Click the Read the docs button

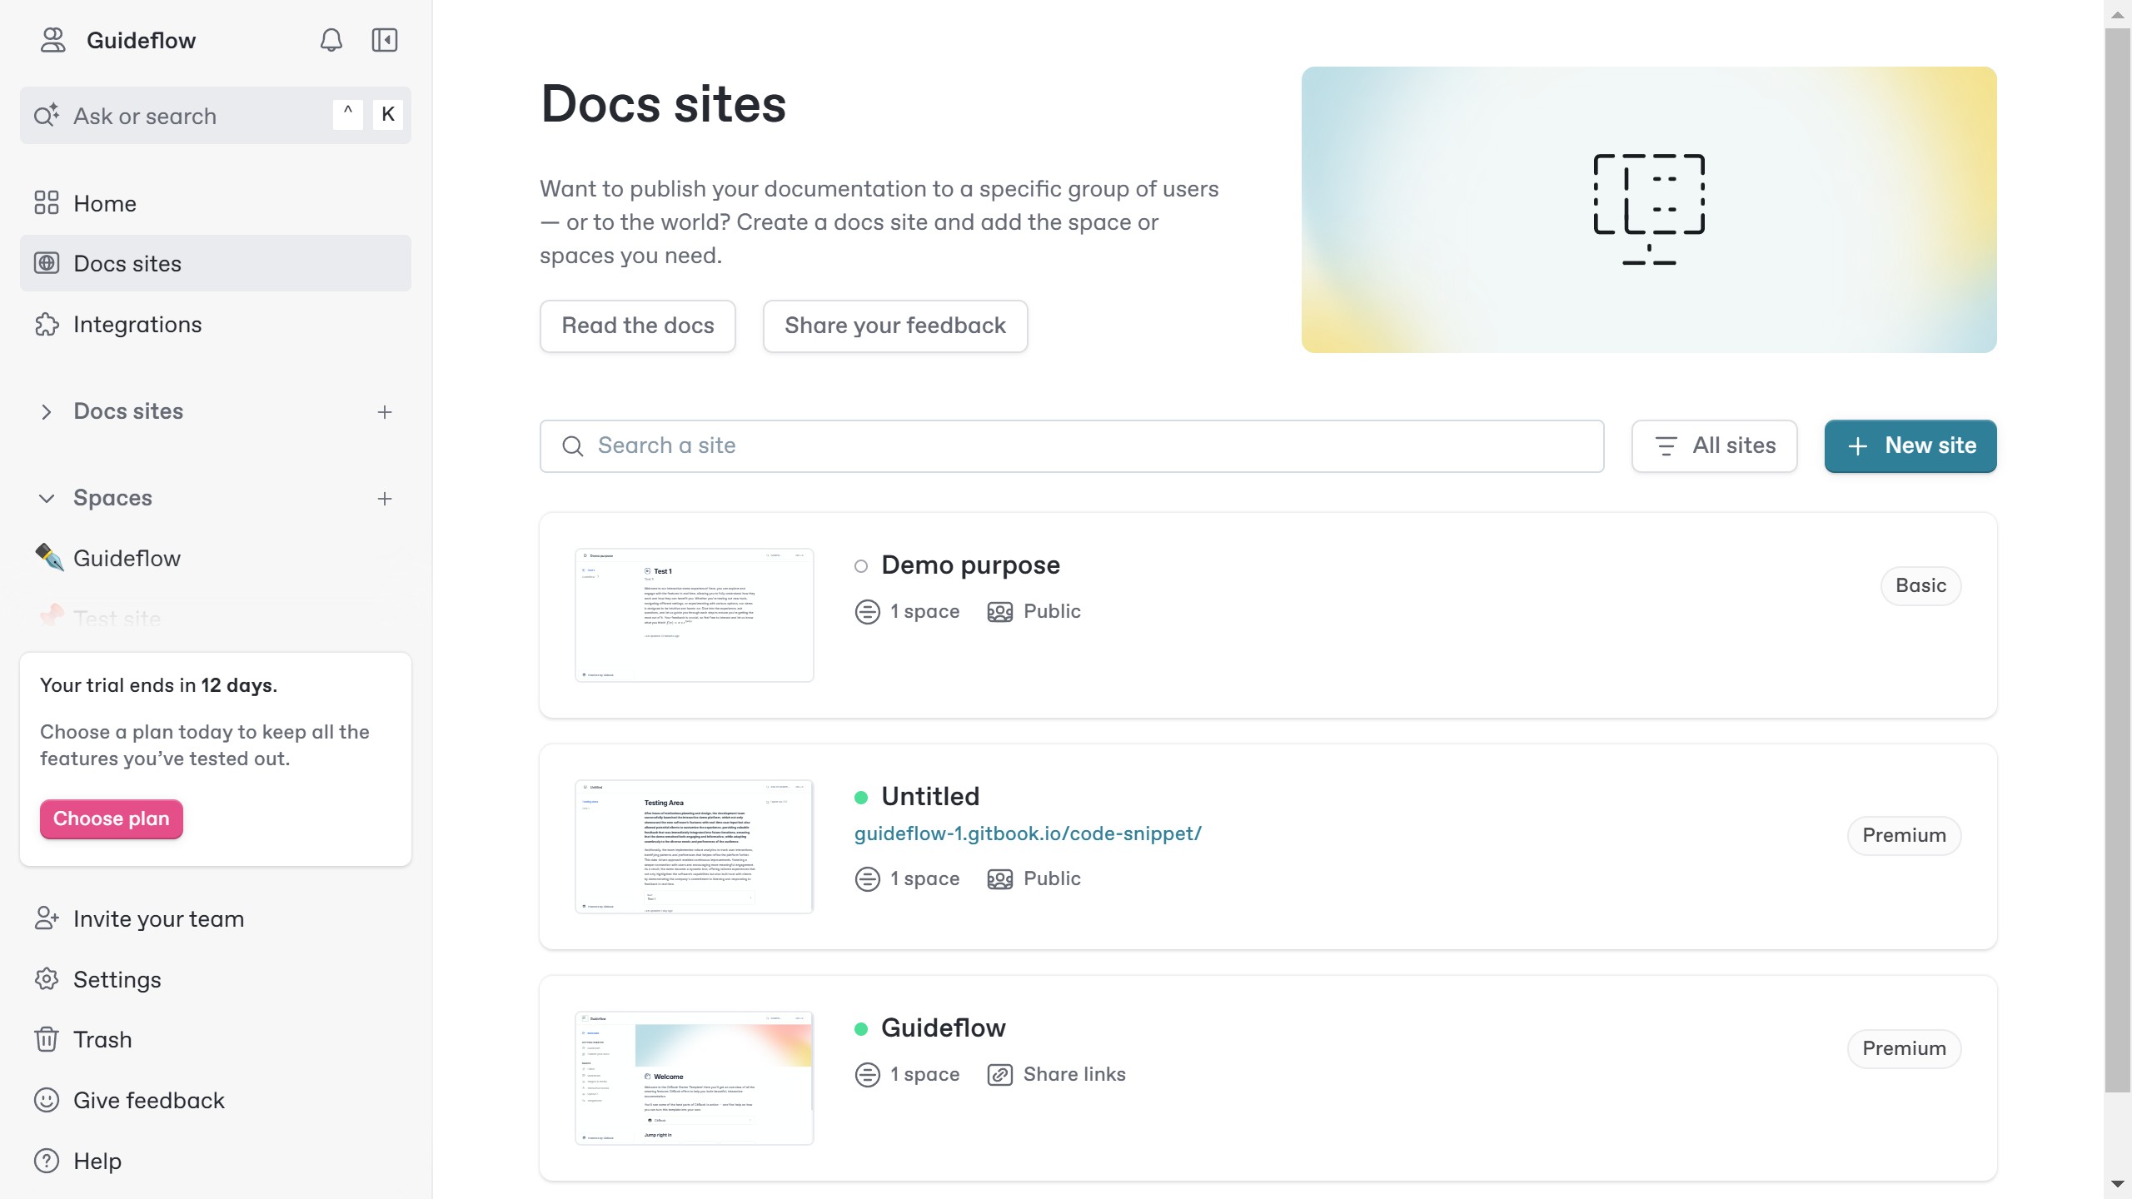[x=638, y=326]
